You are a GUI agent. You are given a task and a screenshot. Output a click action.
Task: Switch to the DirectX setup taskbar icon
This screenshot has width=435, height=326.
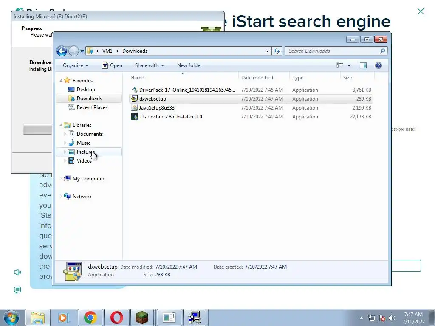tap(195, 318)
